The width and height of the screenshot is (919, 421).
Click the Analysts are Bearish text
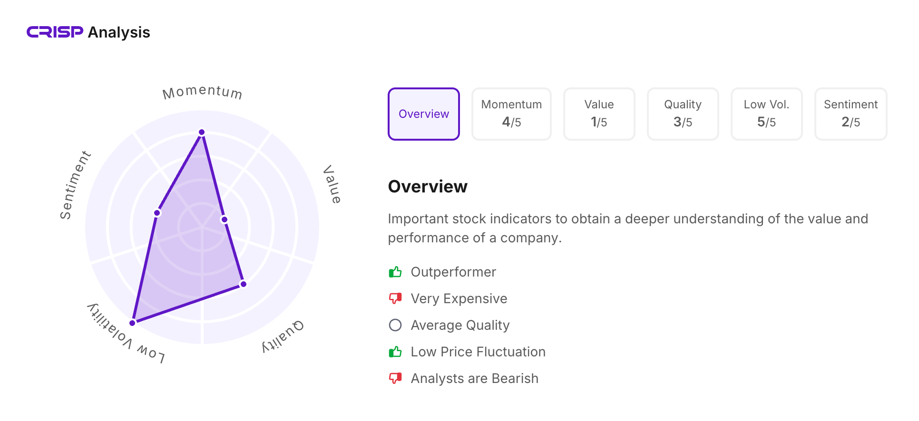pos(474,378)
